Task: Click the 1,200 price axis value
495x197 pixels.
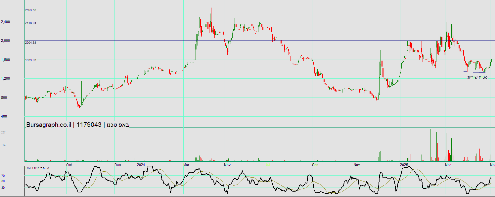Action: [5, 78]
